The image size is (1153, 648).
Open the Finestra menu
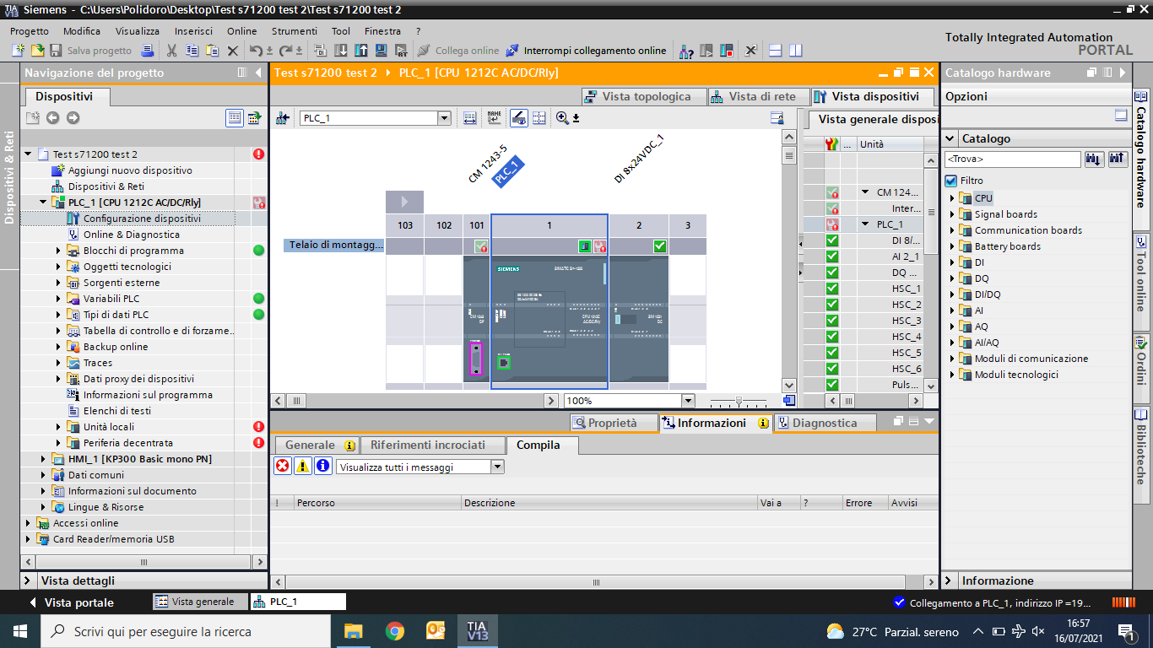[382, 31]
